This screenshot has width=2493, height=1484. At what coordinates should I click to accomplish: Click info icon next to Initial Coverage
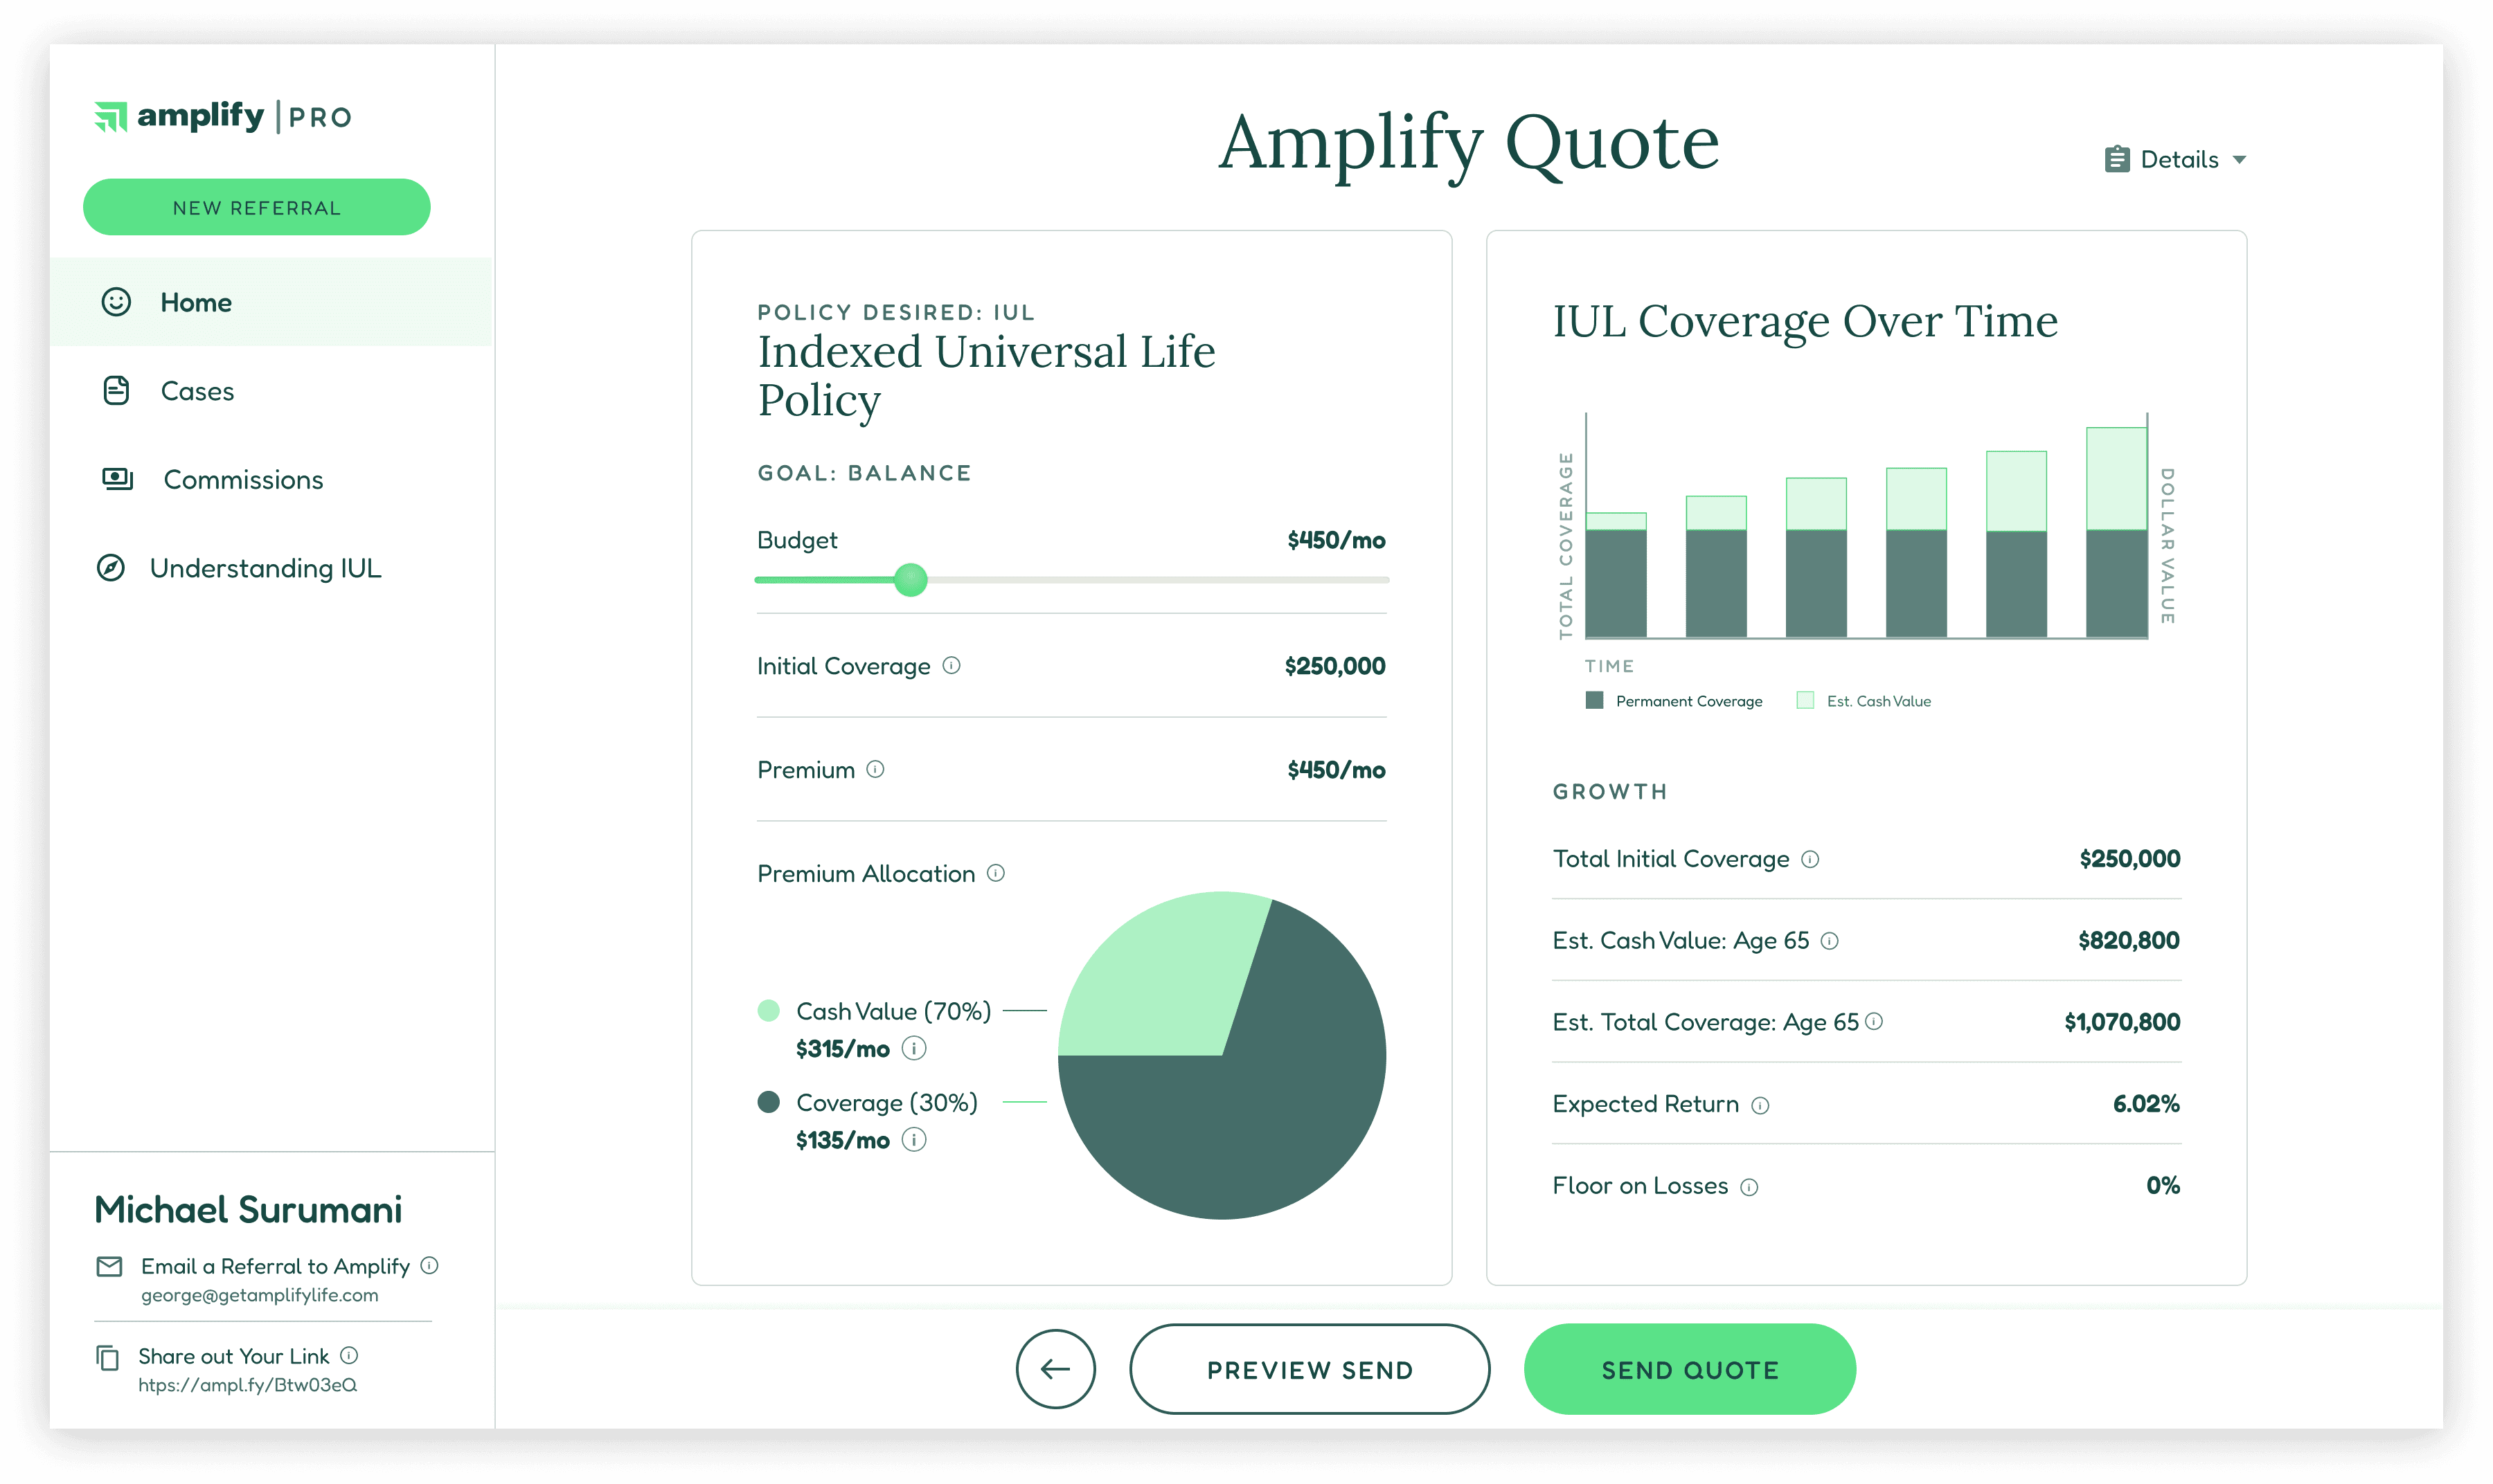[951, 665]
